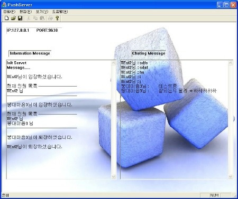Click the Save floppy disk icon
The width and height of the screenshot is (238, 199).
tap(20, 18)
